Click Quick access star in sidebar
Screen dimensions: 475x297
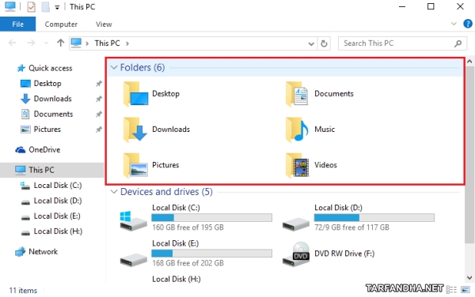click(x=21, y=68)
